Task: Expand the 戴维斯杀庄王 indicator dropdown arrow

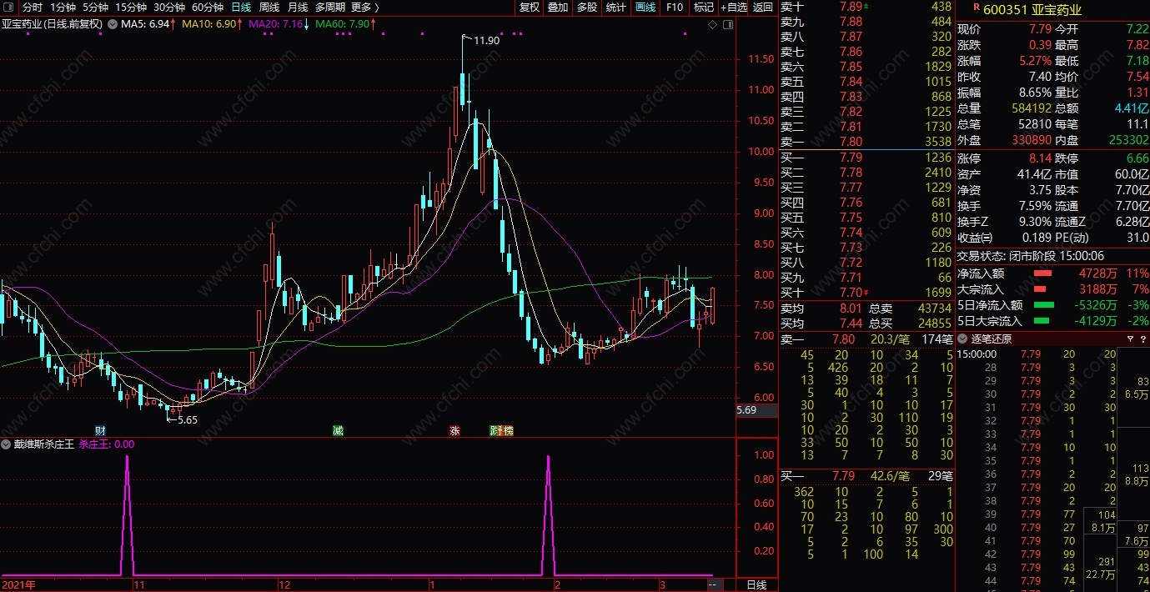Action: pos(8,444)
